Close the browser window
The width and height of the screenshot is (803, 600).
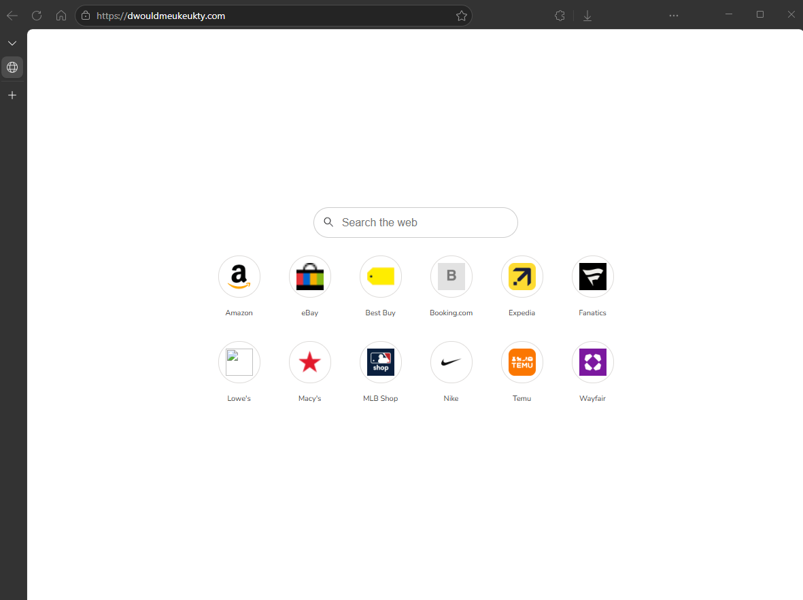(x=791, y=14)
